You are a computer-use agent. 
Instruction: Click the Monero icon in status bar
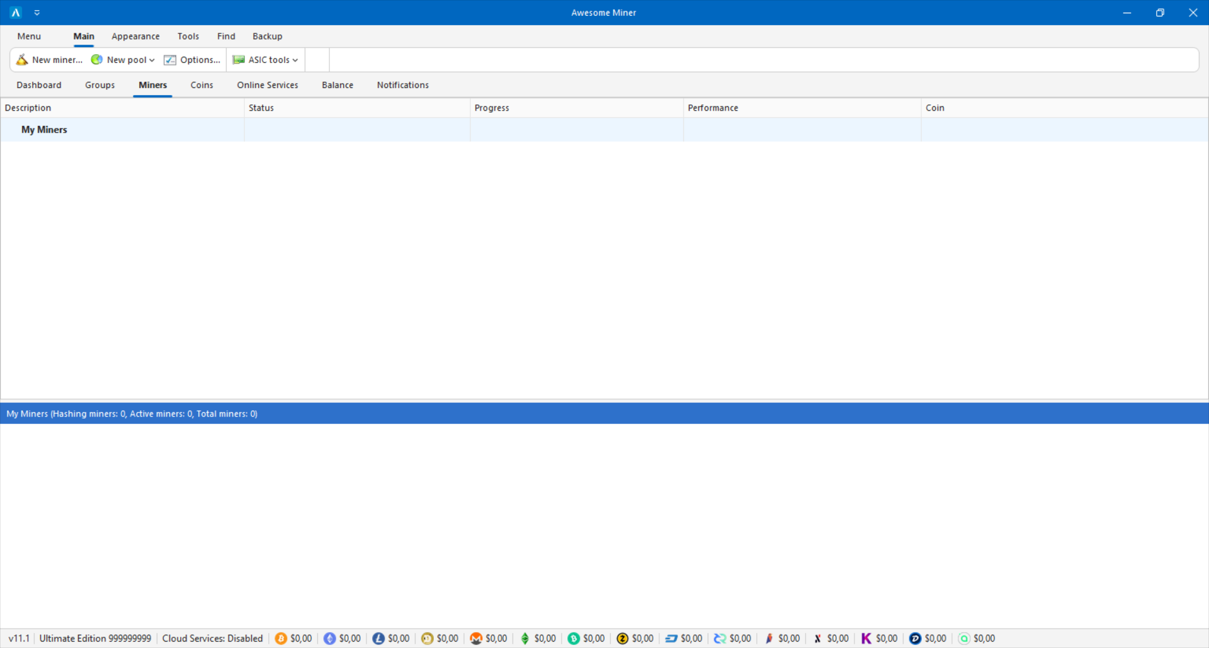[x=476, y=639]
